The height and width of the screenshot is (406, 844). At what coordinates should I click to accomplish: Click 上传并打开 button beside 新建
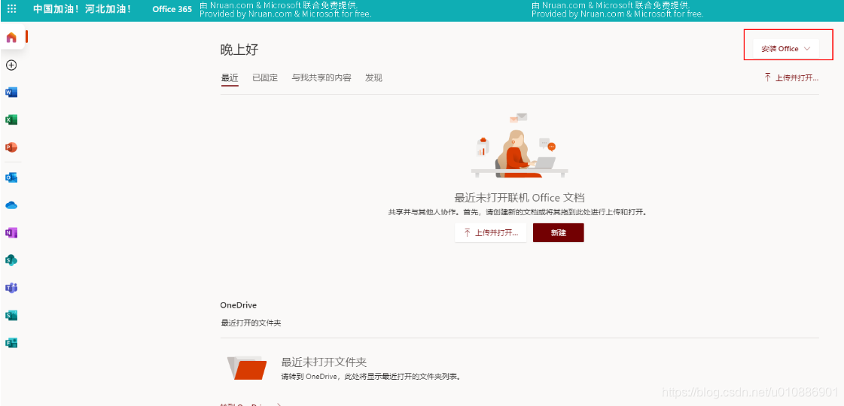point(490,233)
